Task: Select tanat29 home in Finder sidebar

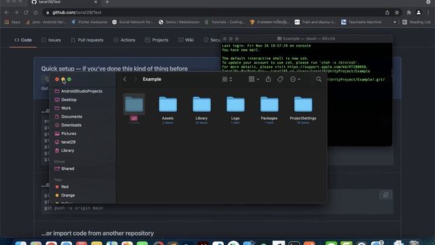Action: click(65, 142)
